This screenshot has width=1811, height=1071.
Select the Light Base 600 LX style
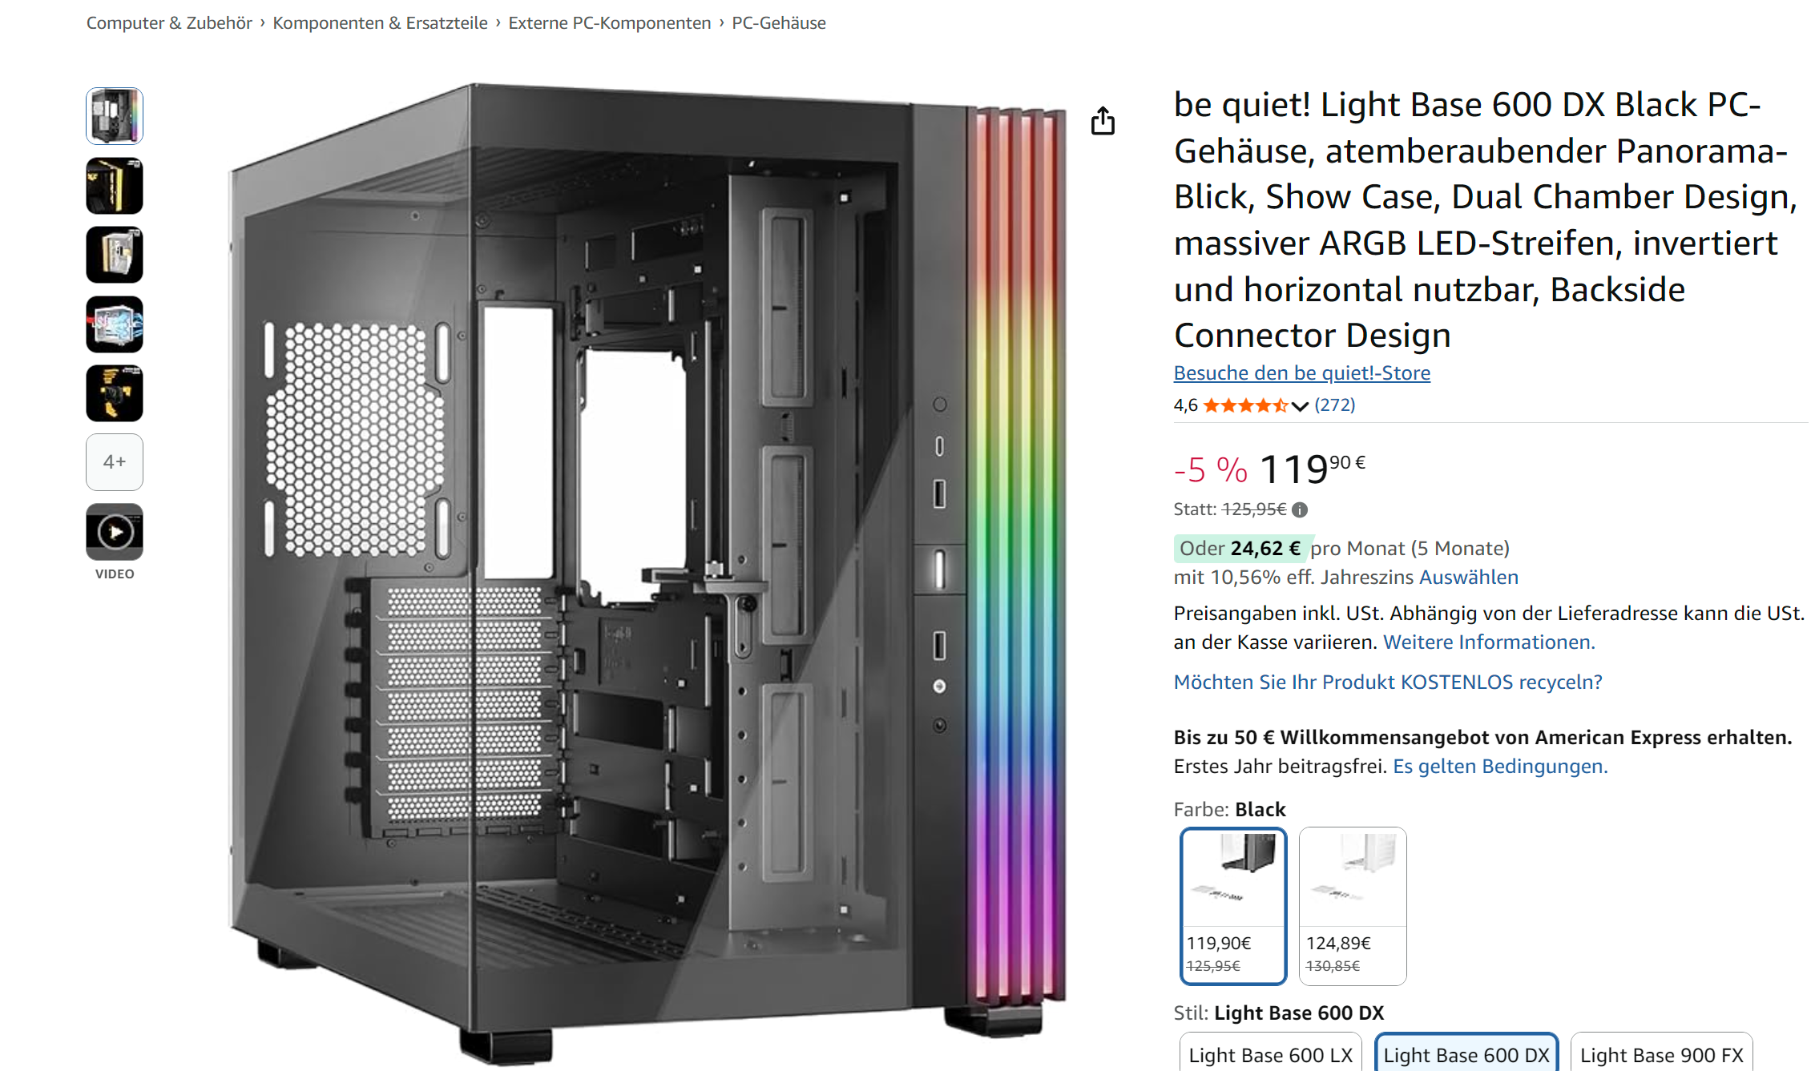pos(1270,1053)
